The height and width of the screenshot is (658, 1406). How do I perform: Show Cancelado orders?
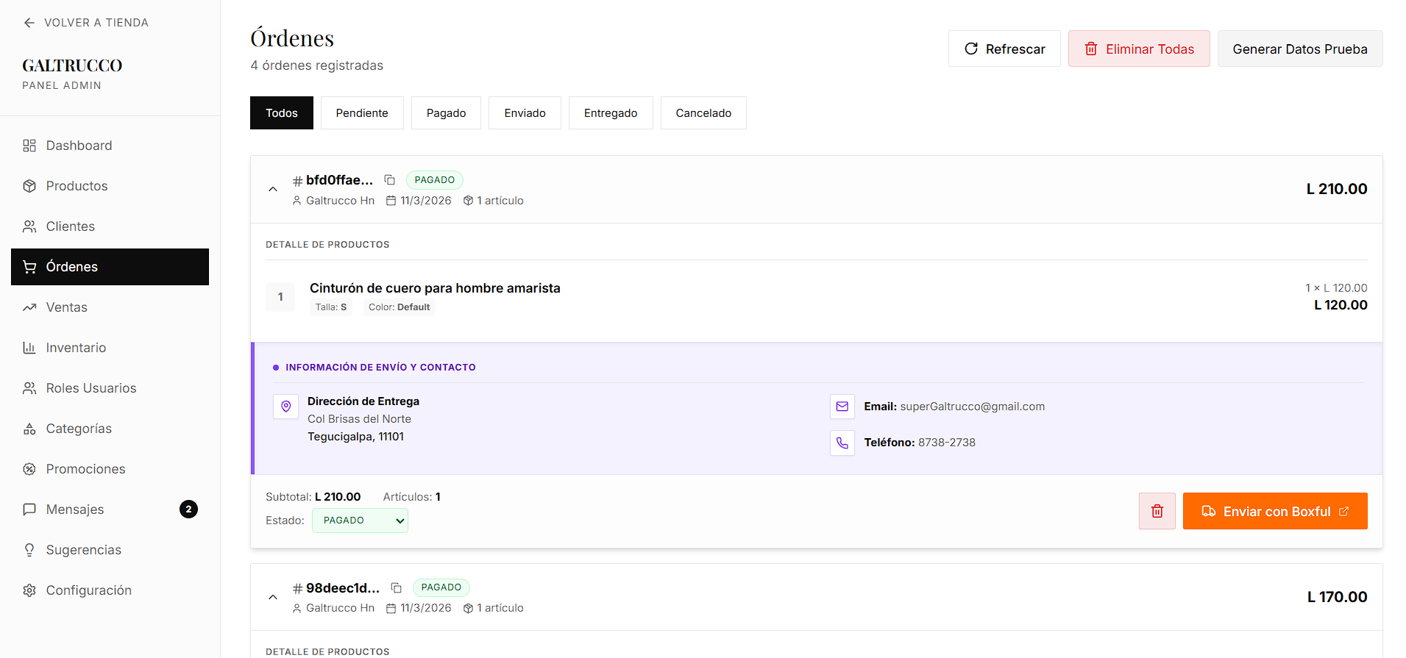[703, 113]
